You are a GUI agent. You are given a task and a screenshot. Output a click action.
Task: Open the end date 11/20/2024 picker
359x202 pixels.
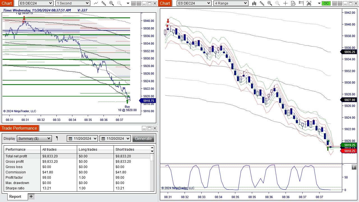coord(115,139)
